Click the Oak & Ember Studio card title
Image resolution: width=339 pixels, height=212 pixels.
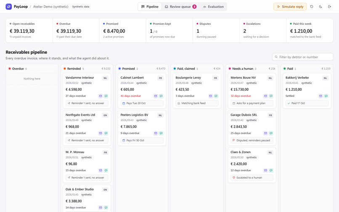tap(79, 189)
